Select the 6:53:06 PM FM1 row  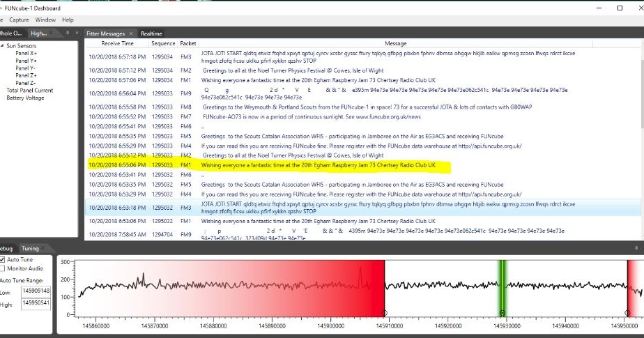click(363, 221)
